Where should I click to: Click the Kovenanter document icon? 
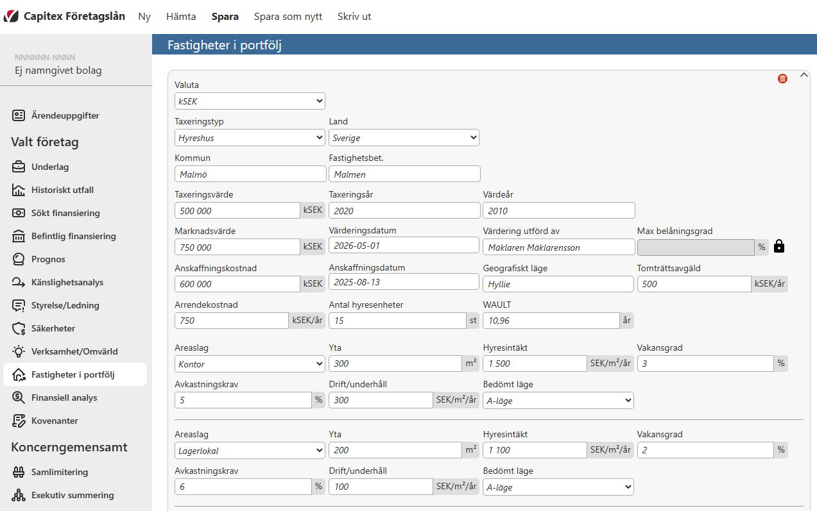pos(19,421)
